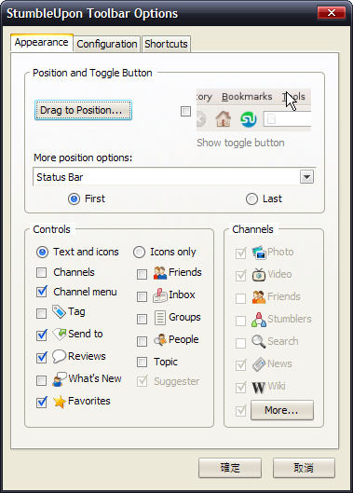Click the 取消 cancel button

304,468
